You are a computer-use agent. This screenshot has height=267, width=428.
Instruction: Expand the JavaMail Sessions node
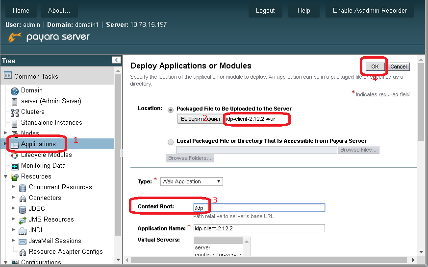pos(13,240)
